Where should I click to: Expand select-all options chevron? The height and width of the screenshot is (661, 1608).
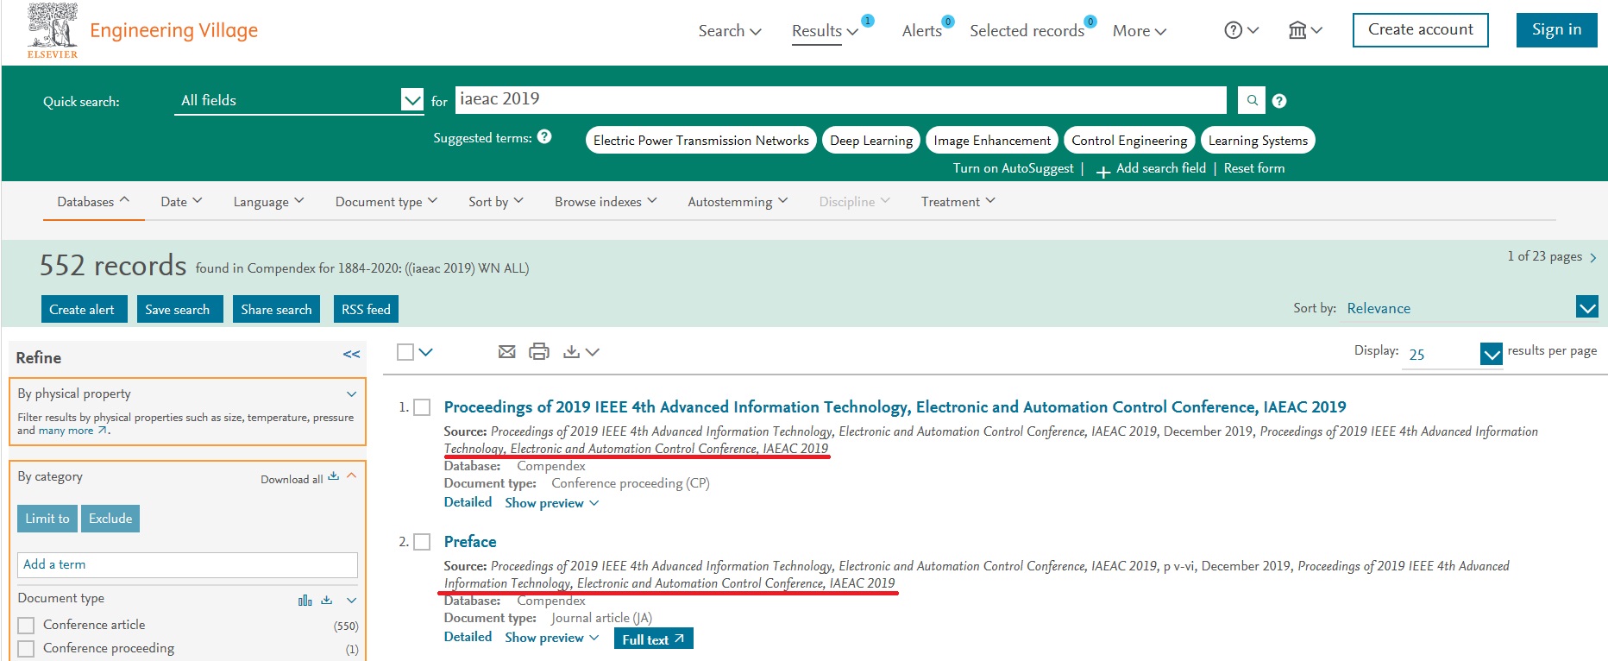426,352
